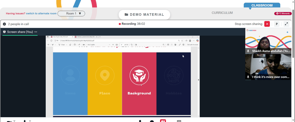
Task: Toggle contents sidebar icon in PDF toolbar
Action: coord(48,44)
